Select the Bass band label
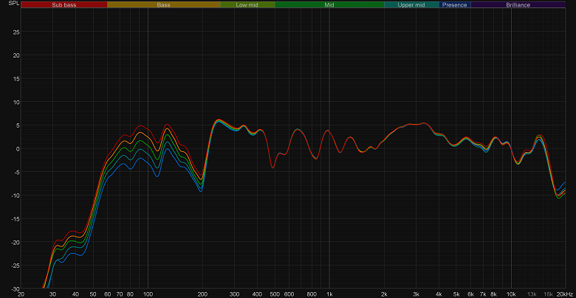This screenshot has height=298, width=576. [163, 4]
